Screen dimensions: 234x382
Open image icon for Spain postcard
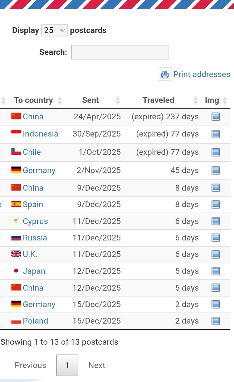(215, 205)
